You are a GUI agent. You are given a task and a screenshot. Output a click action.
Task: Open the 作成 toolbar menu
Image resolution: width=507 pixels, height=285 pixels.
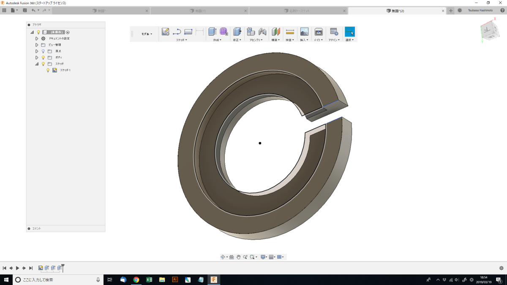(x=217, y=40)
